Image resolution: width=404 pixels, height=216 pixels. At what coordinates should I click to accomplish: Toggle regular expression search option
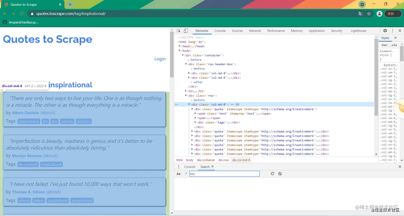[186, 174]
